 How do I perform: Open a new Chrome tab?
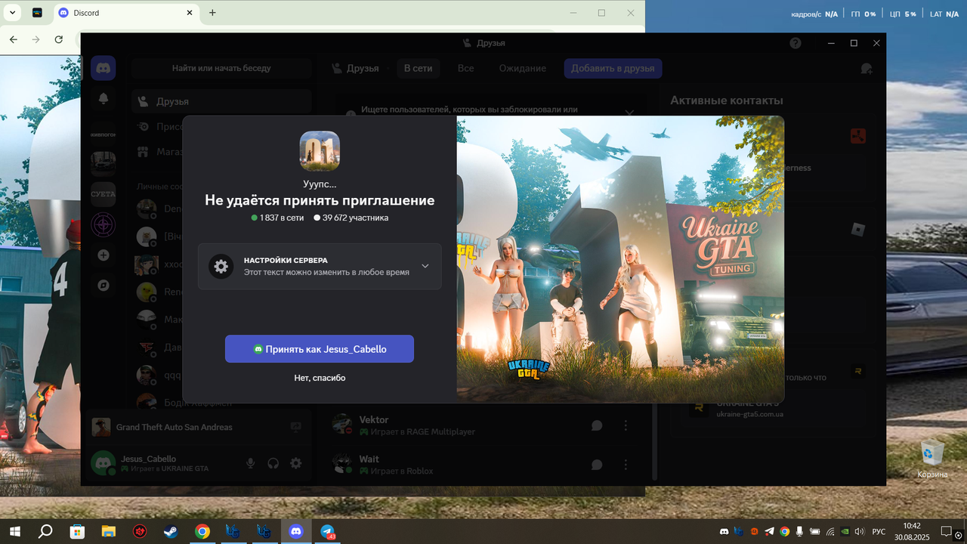[212, 13]
